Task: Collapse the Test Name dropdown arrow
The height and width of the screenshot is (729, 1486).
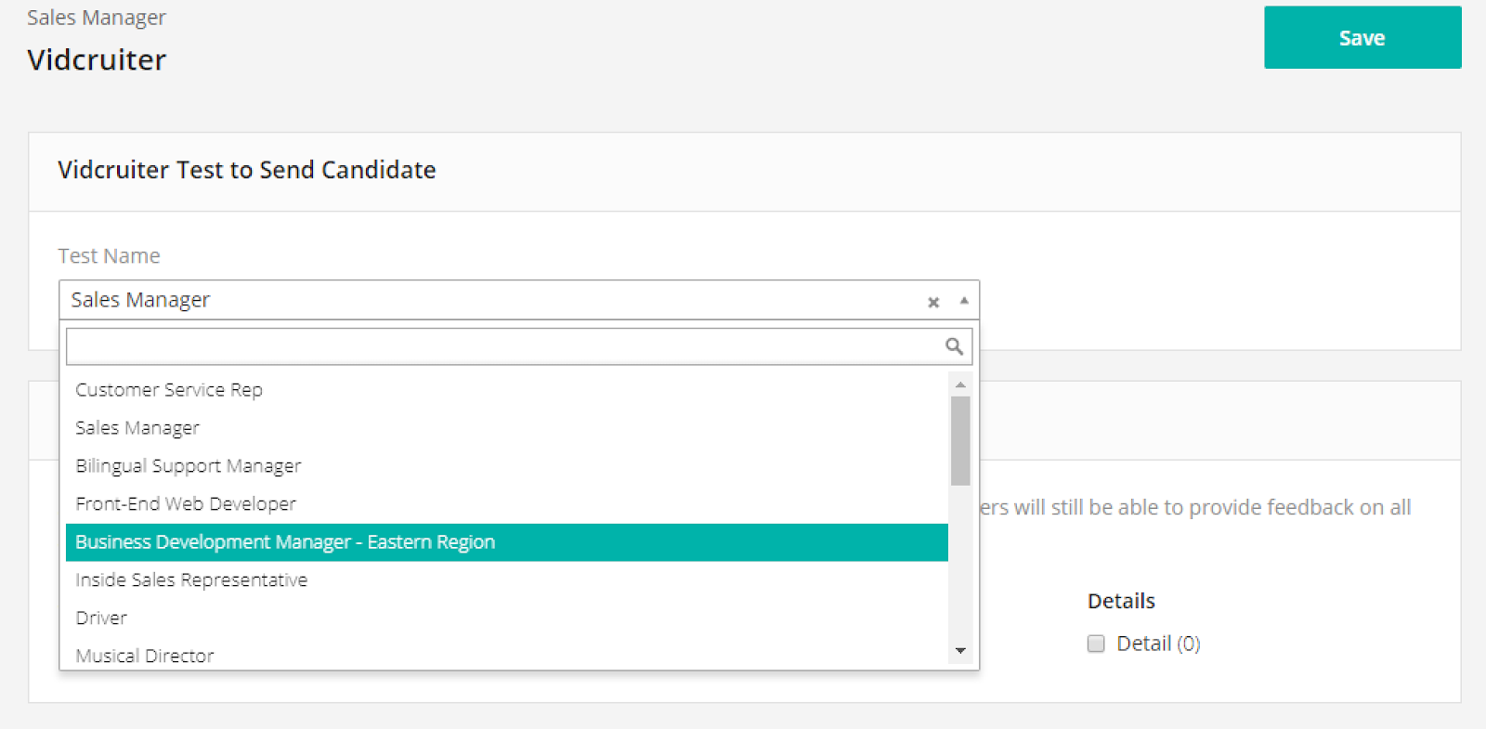Action: (x=964, y=300)
